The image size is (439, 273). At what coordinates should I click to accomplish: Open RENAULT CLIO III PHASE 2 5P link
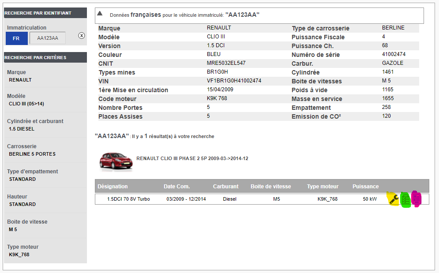pos(192,158)
